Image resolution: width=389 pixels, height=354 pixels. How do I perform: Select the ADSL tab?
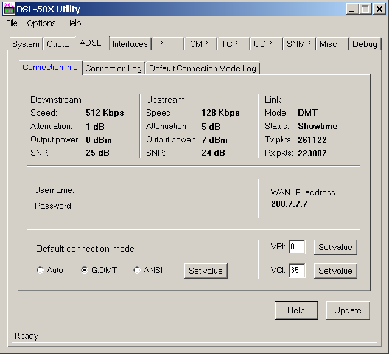click(x=93, y=43)
